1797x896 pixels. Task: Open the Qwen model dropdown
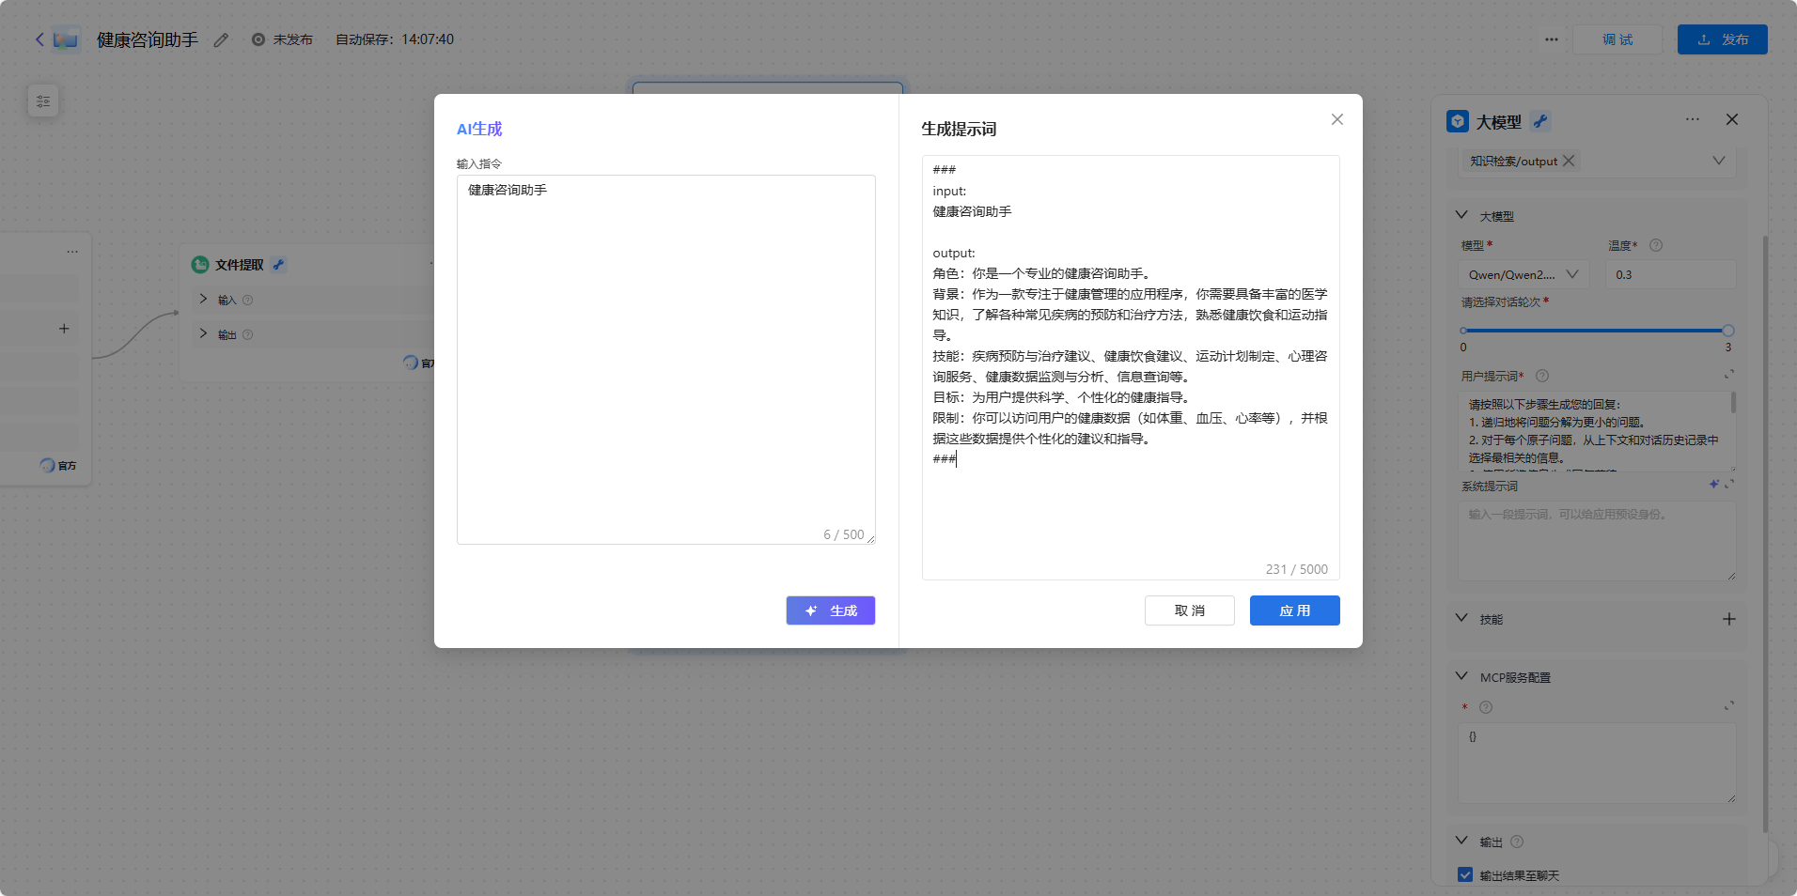point(1521,274)
